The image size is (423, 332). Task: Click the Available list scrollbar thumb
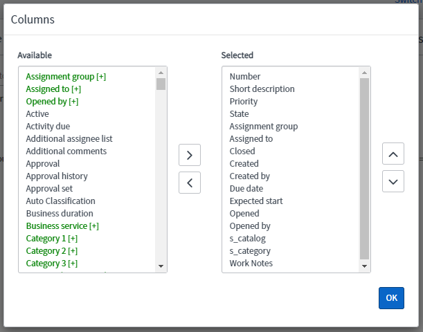coord(161,84)
